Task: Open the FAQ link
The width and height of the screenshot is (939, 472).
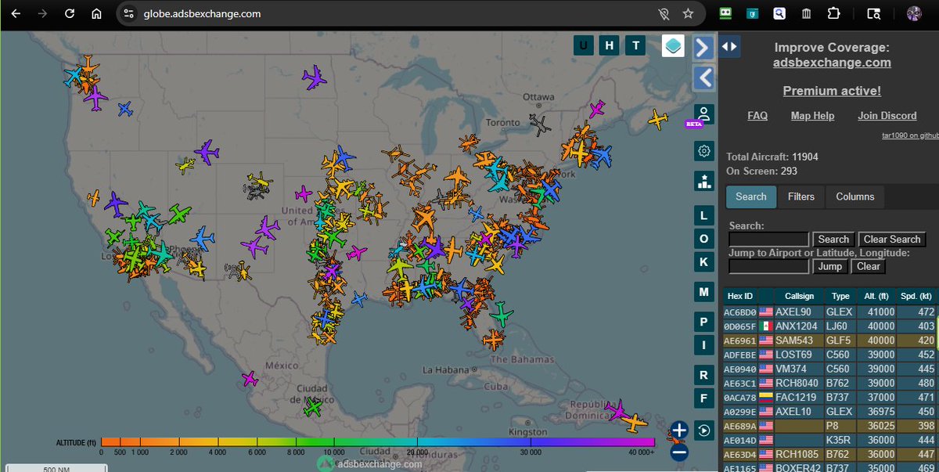Action: click(757, 116)
